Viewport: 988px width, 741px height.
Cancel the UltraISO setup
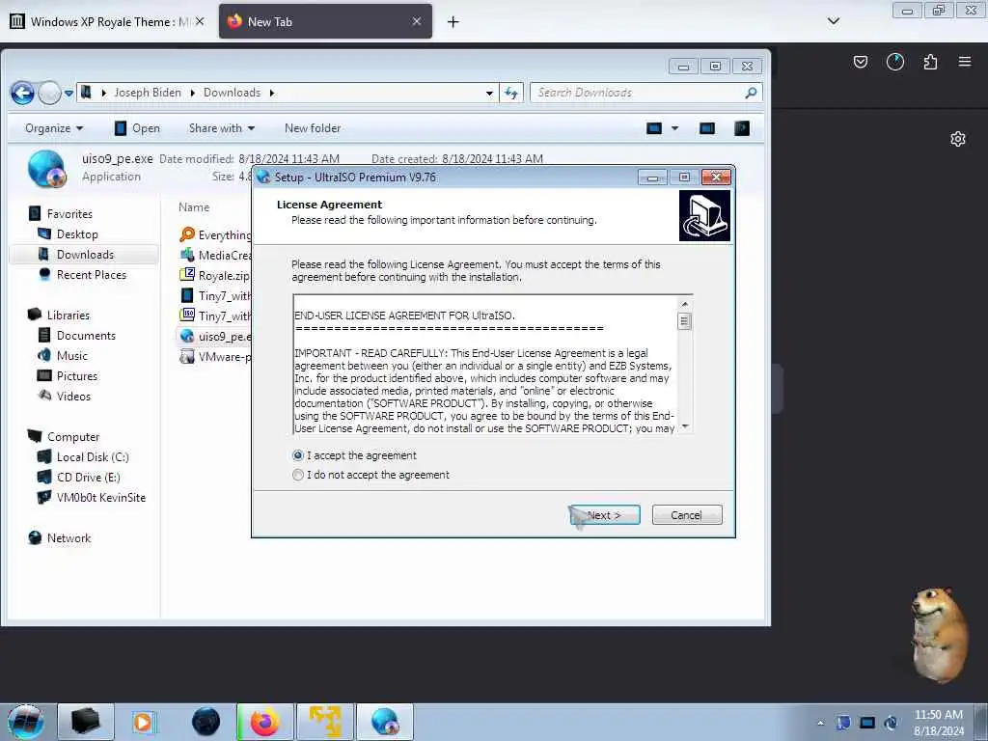coord(687,515)
